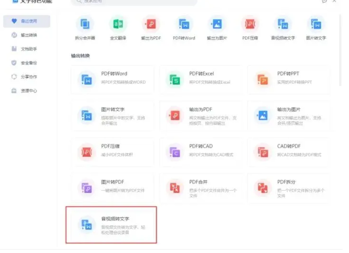The image size is (349, 253).
Task: Open the PDF转PPT card icon
Action: (x=263, y=79)
